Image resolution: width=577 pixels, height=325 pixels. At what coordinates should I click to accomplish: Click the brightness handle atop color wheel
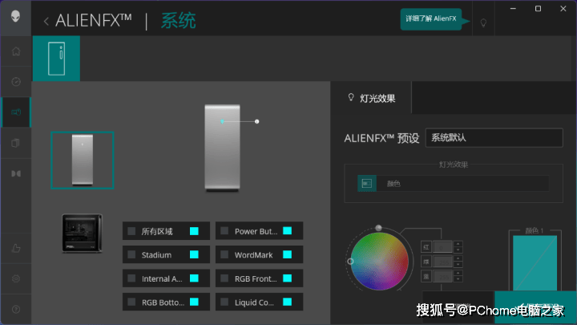pyautogui.click(x=378, y=228)
